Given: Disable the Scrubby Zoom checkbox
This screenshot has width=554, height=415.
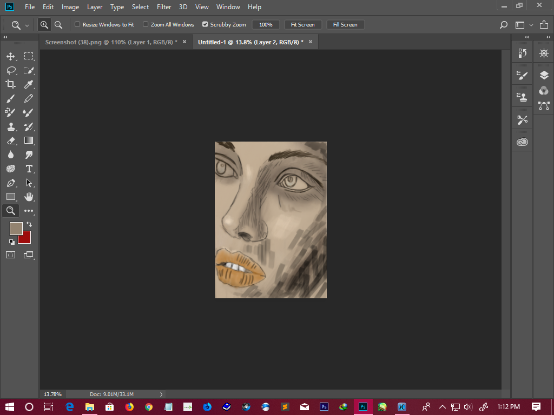Looking at the screenshot, I should [205, 24].
